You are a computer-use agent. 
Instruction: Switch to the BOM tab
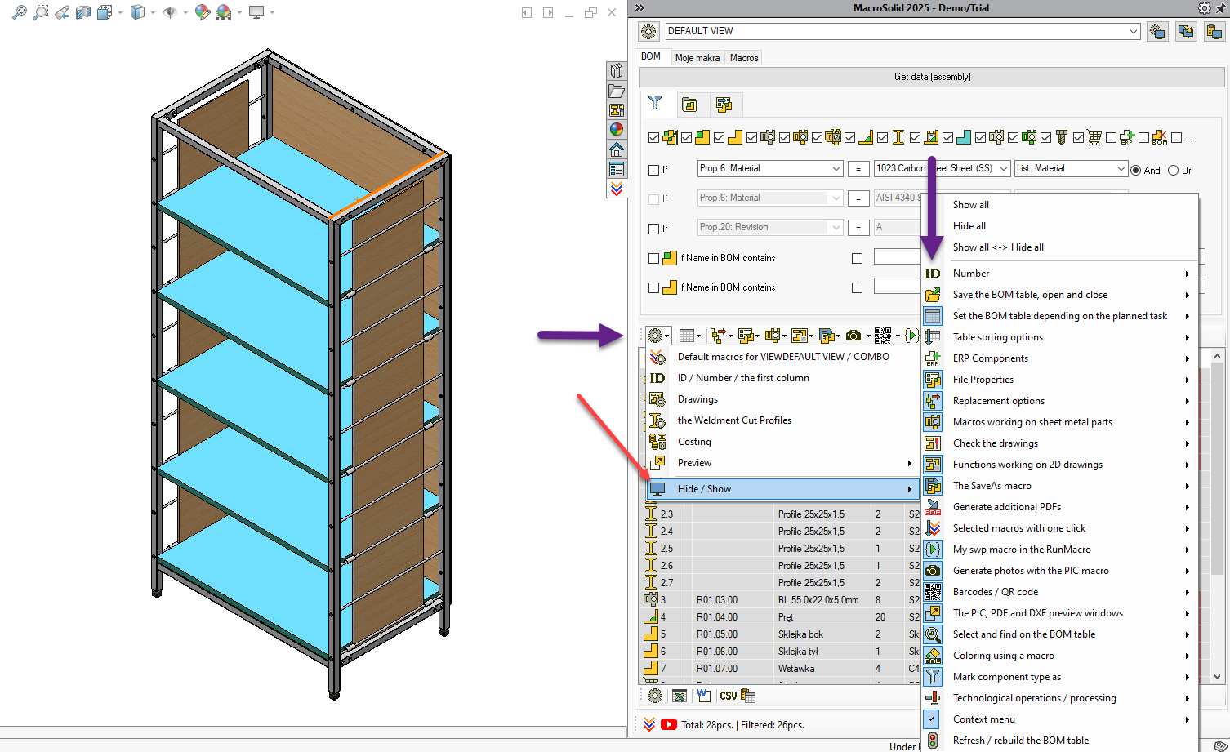pos(651,56)
